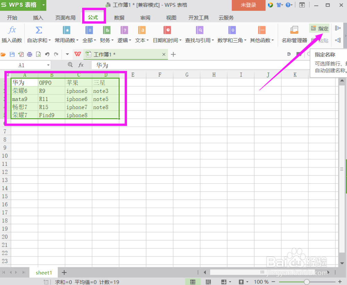Image resolution: width=347 pixels, height=285 pixels.
Task: Click the 指定 (Create names) button
Action: 320,28
